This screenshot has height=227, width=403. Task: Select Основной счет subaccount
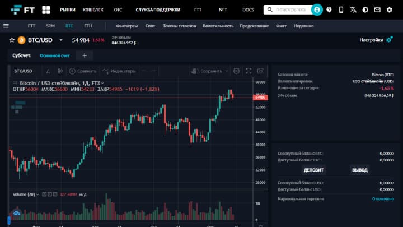[x=55, y=55]
